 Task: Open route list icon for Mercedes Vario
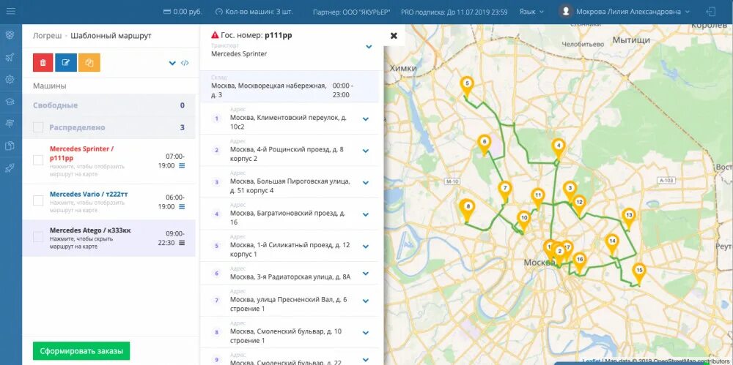coord(182,206)
